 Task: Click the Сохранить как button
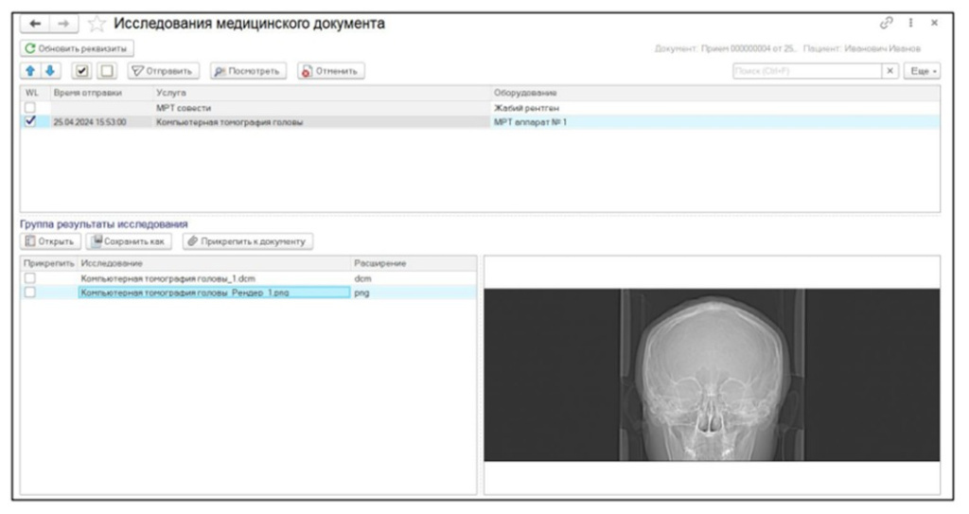coord(129,241)
